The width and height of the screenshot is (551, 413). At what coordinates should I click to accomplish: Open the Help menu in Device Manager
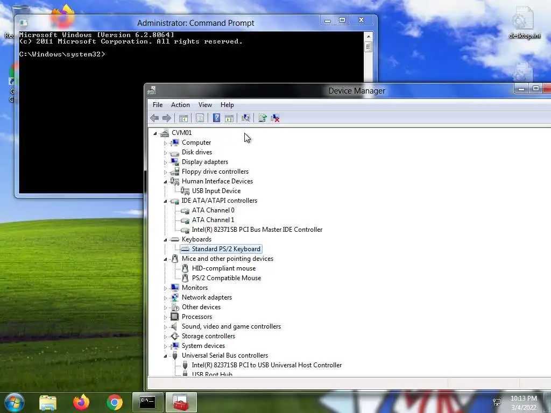(227, 105)
